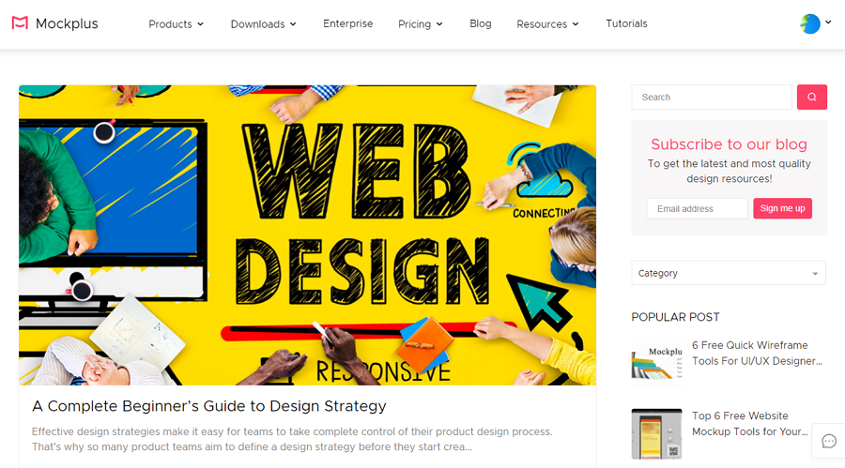Expand the Resources dropdown menu

(547, 24)
